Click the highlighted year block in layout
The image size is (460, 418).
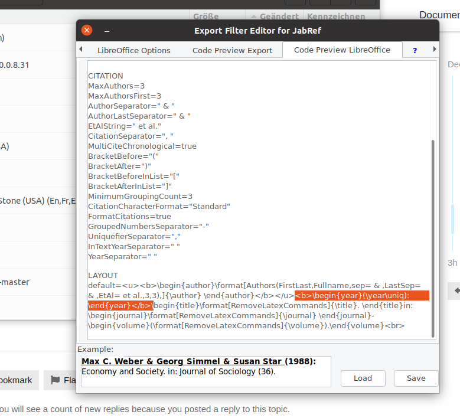pyautogui.click(x=361, y=296)
